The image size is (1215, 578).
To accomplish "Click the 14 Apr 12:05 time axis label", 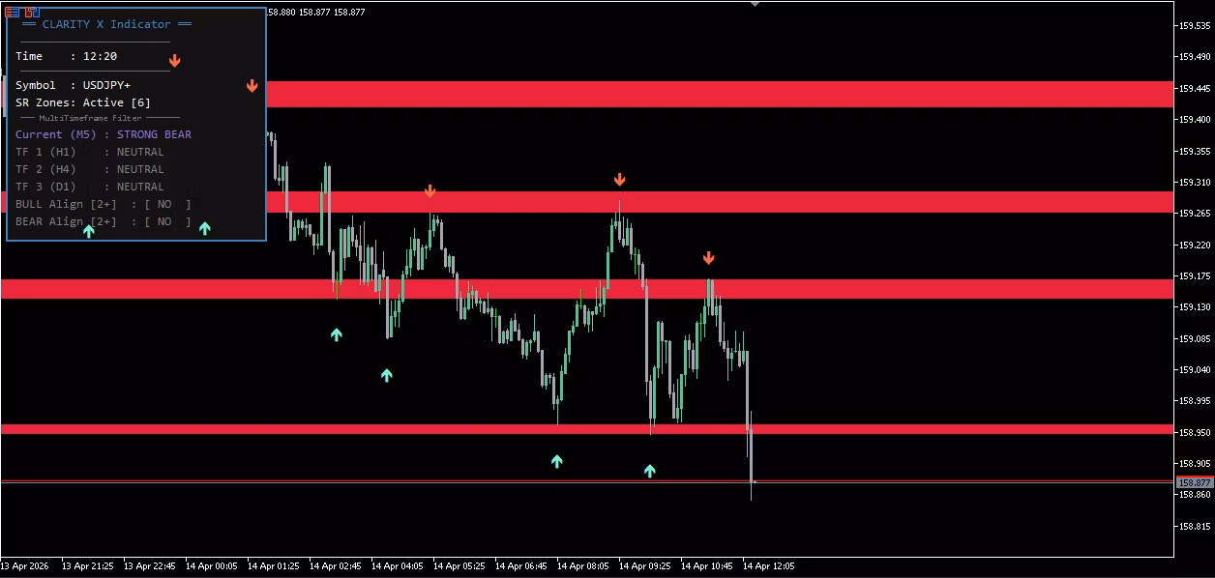I will (768, 566).
